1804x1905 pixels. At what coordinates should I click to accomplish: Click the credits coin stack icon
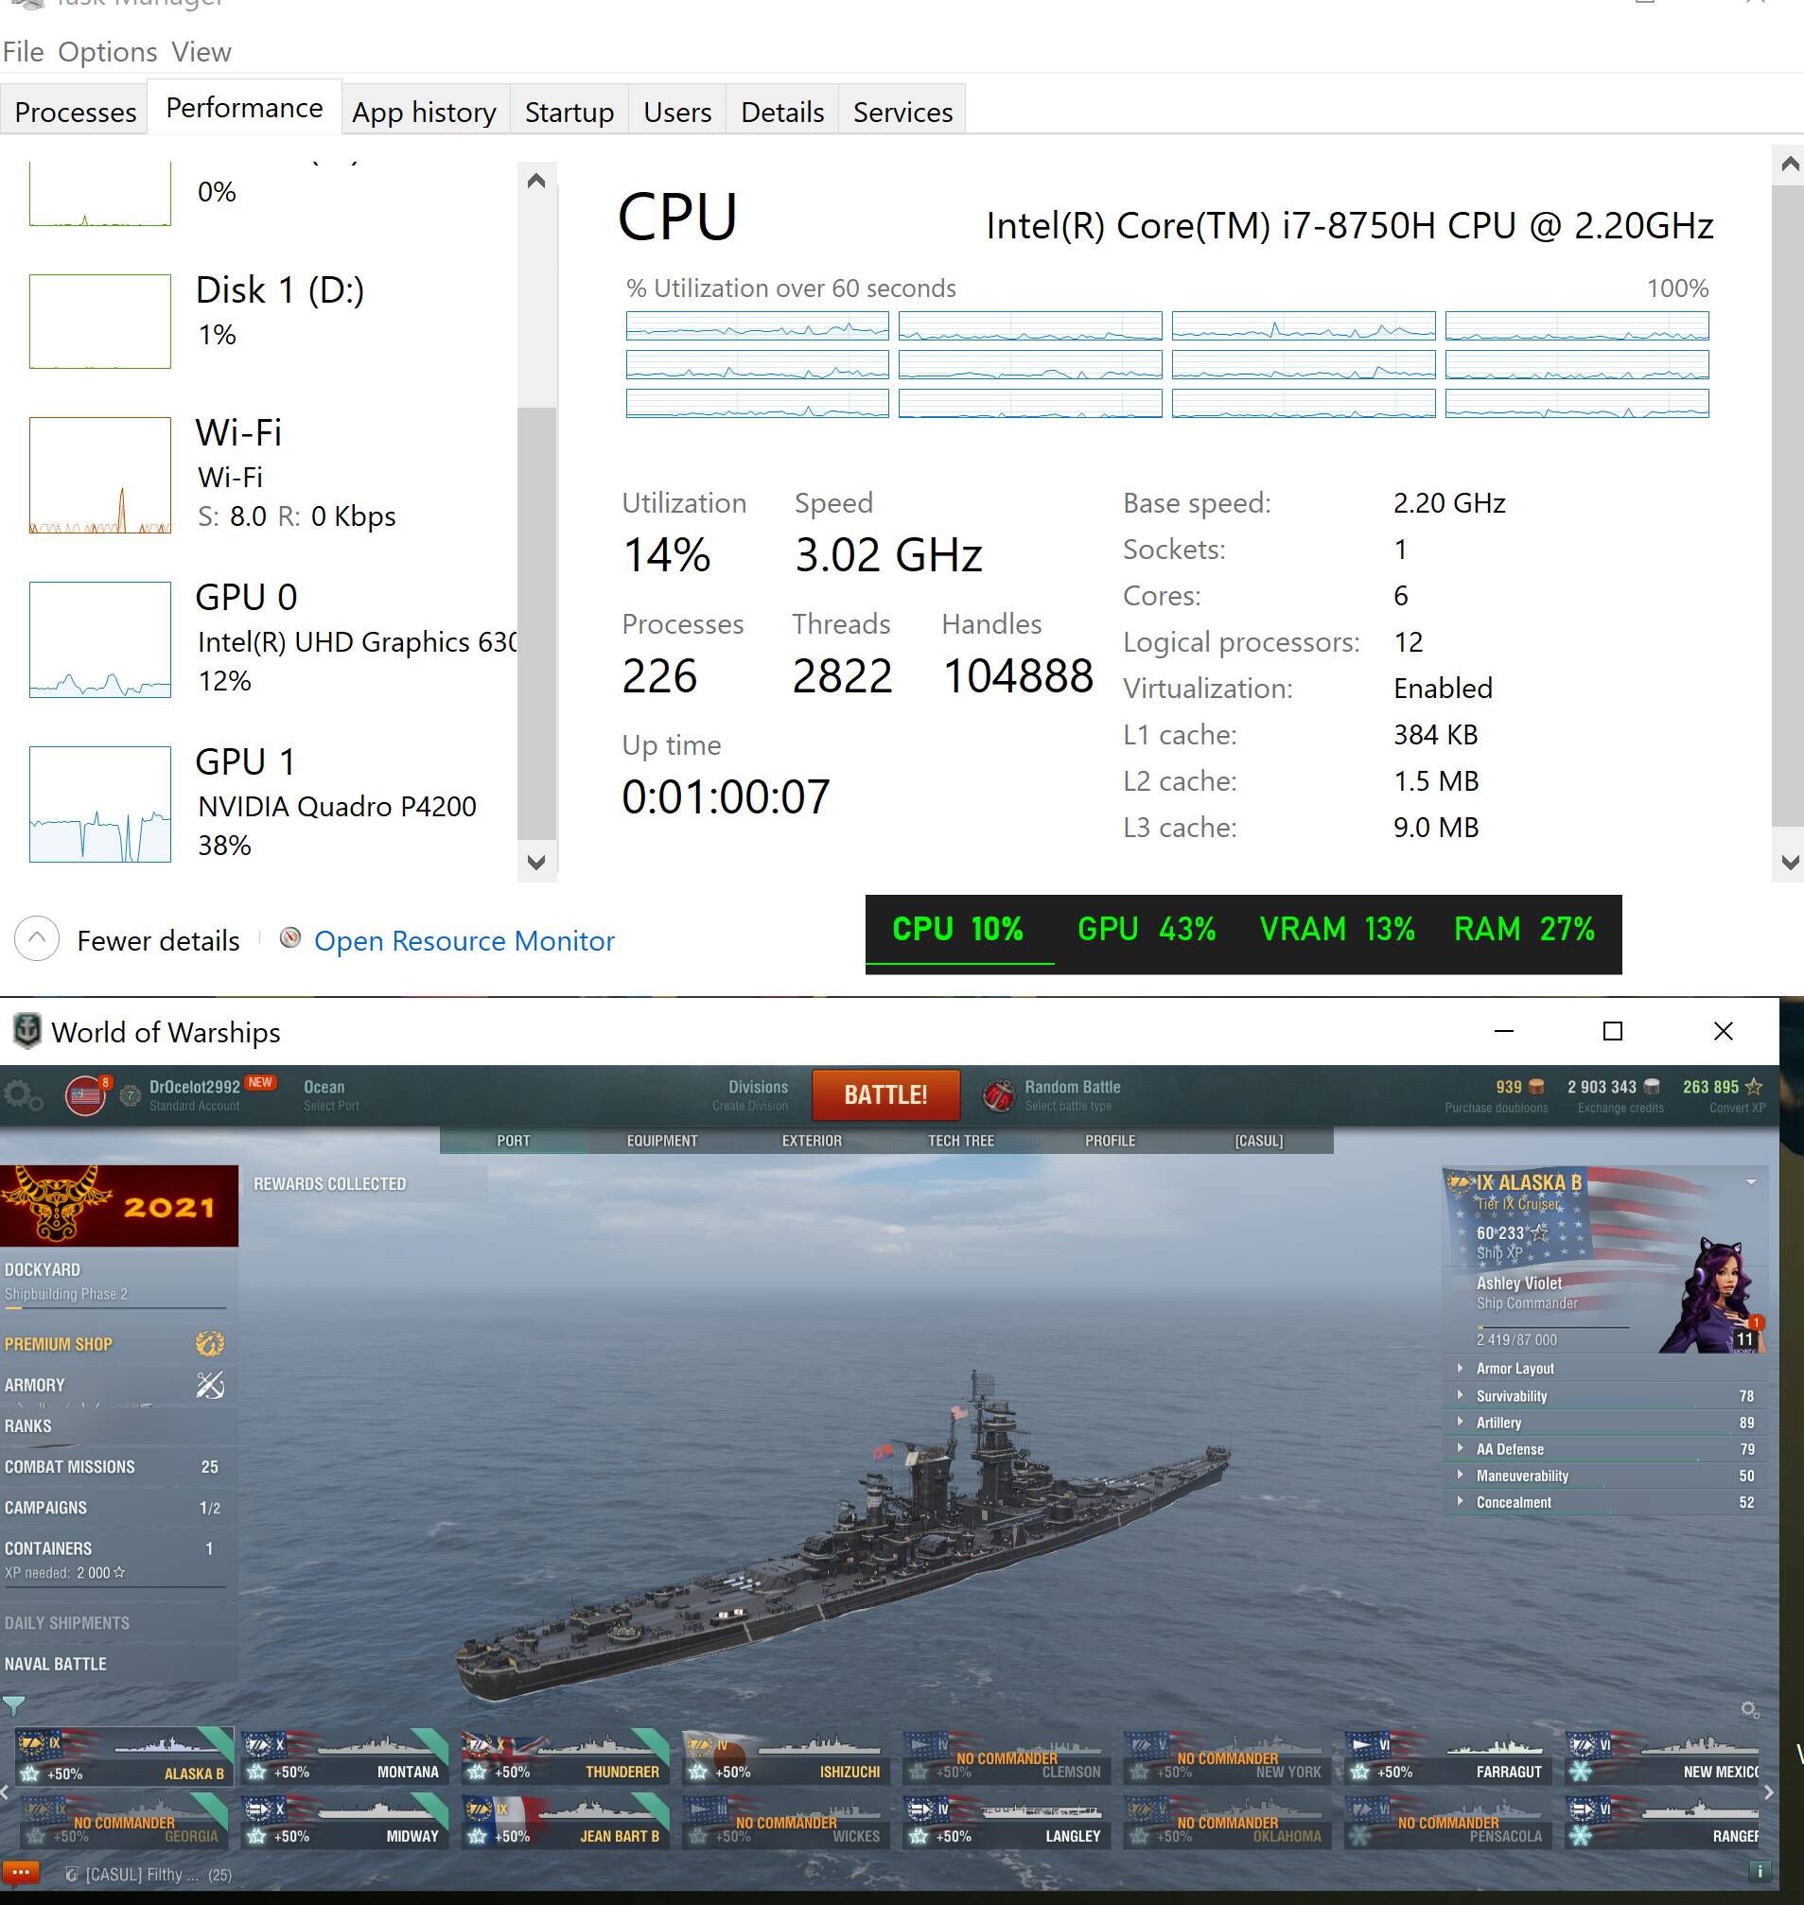point(1652,1087)
